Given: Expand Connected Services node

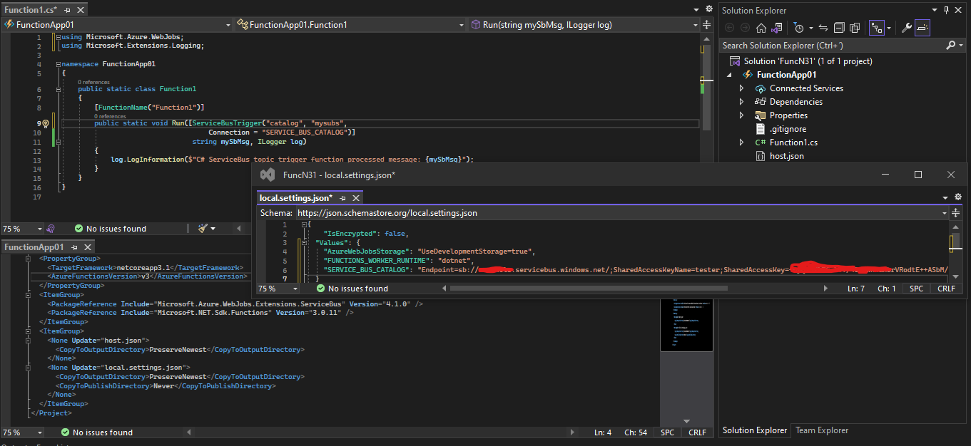Looking at the screenshot, I should 741,88.
